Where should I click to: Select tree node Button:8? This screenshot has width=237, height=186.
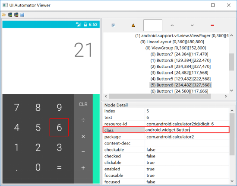point(180,61)
